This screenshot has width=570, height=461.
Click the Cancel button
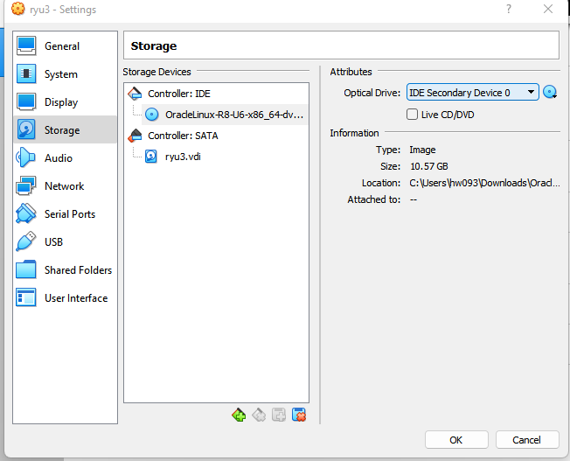[527, 440]
